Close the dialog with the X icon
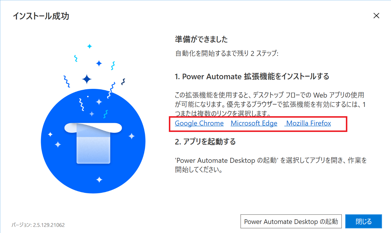The image size is (391, 233). (376, 16)
